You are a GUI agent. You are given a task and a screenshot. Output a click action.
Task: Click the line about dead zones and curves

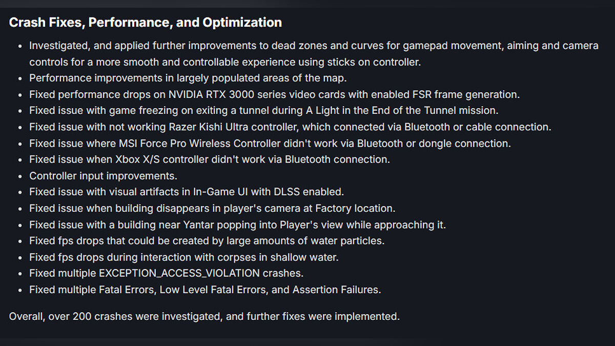(313, 46)
